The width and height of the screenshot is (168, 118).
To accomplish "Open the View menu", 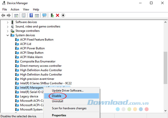I will tap(26, 9).
